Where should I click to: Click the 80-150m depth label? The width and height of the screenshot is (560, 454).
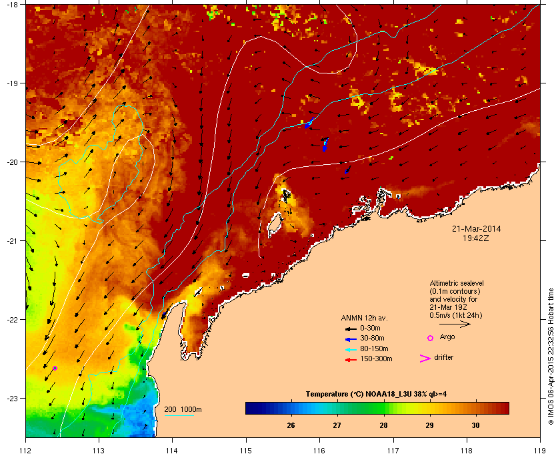pos(374,349)
